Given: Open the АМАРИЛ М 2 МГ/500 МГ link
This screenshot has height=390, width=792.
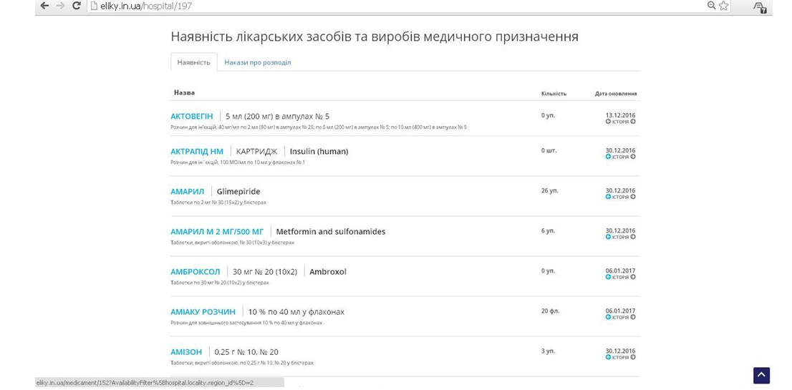Looking at the screenshot, I should [x=216, y=232].
